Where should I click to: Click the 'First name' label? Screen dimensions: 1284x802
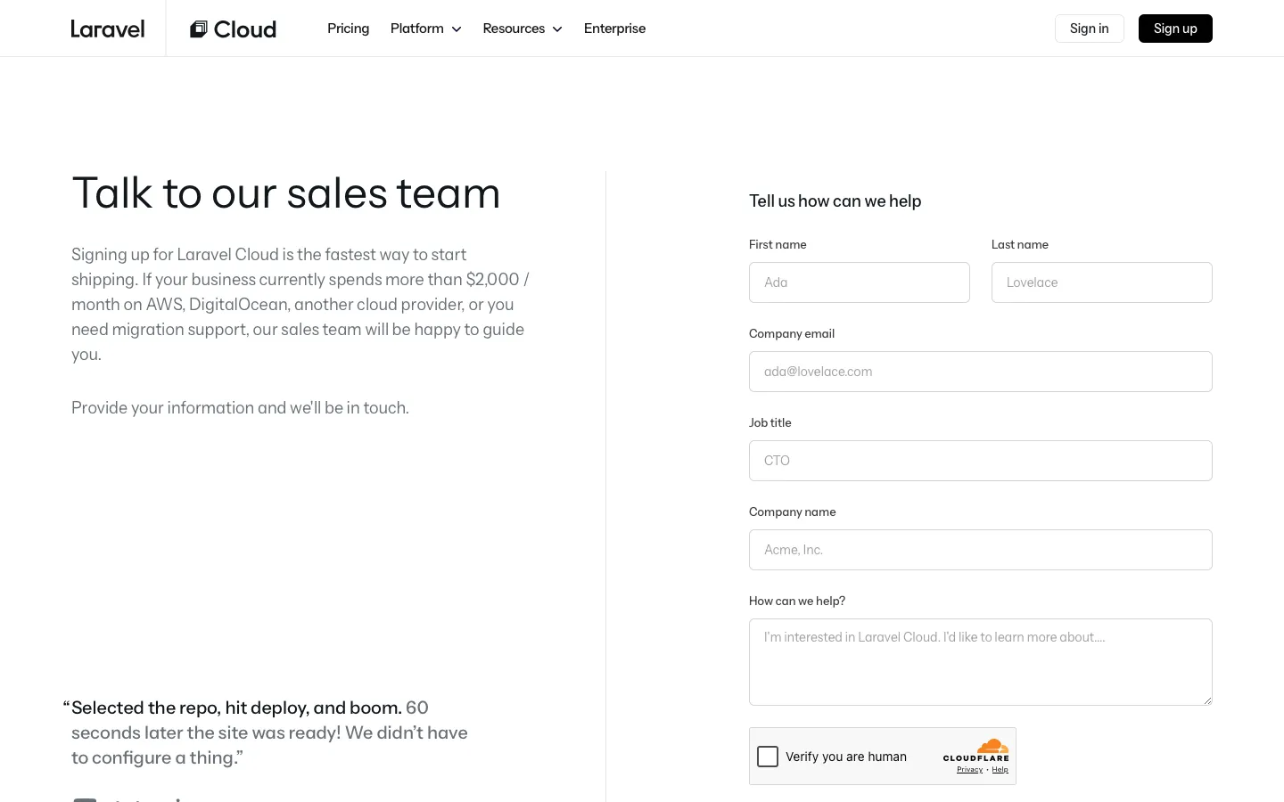[x=778, y=245]
